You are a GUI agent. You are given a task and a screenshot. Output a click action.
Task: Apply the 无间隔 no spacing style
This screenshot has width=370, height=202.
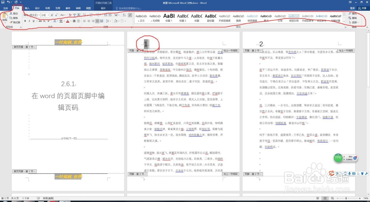click(x=155, y=18)
